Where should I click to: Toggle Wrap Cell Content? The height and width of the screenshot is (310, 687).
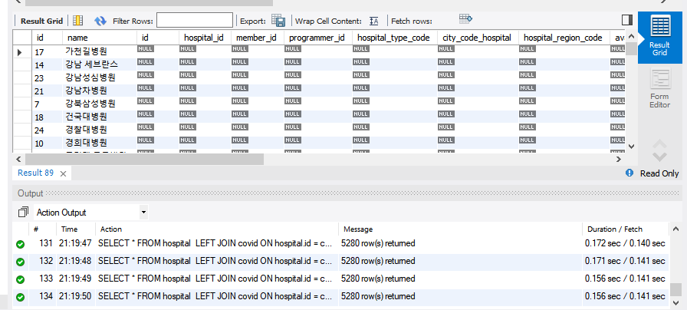pos(373,21)
